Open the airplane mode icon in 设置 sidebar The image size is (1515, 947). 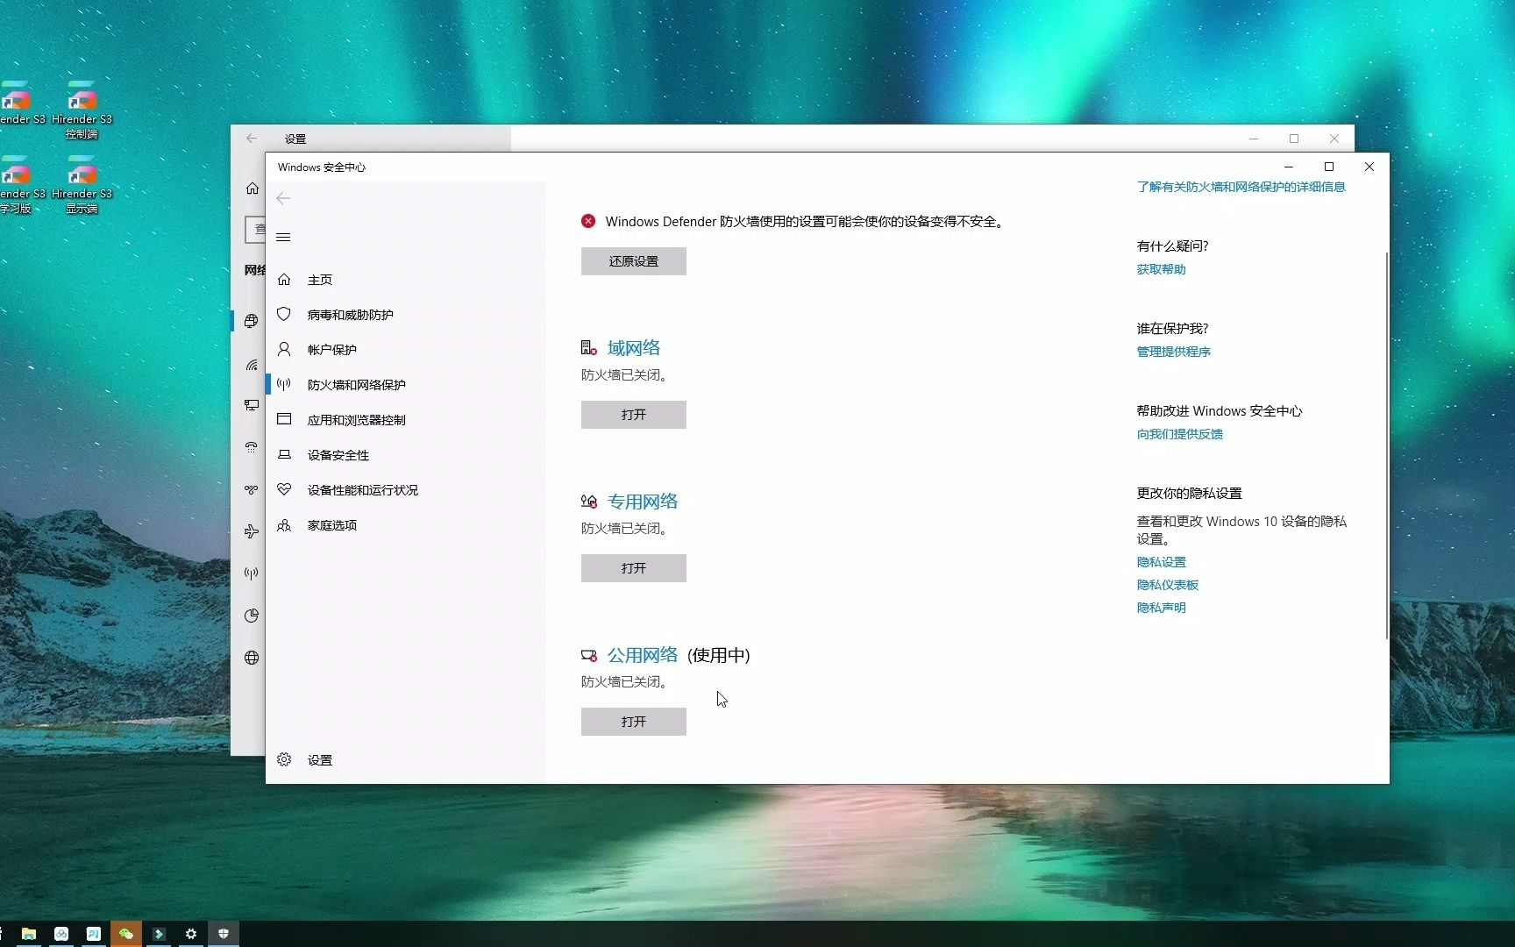(x=252, y=531)
